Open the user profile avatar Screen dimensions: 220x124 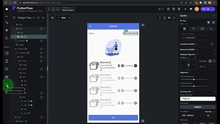point(197,9)
